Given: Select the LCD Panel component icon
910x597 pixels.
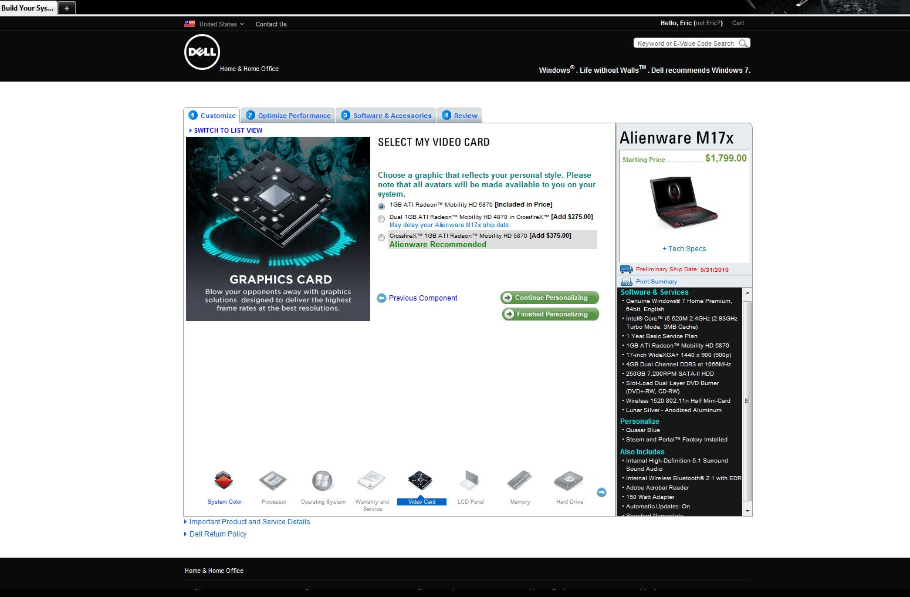Looking at the screenshot, I should [x=470, y=480].
